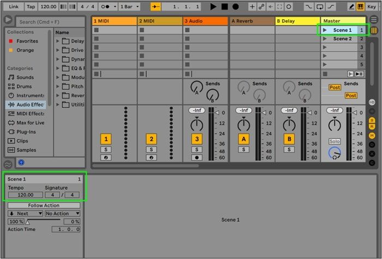Viewport: 382px width, 259px height.
Task: Click the Punch-Out switch icon
Action: 331,7
